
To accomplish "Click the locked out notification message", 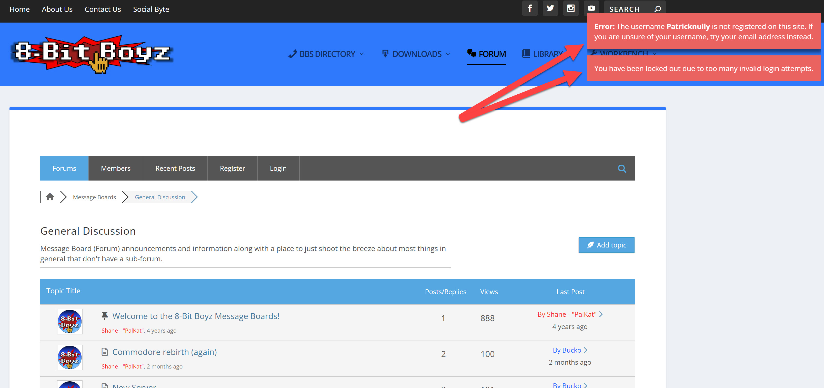I will pyautogui.click(x=704, y=68).
